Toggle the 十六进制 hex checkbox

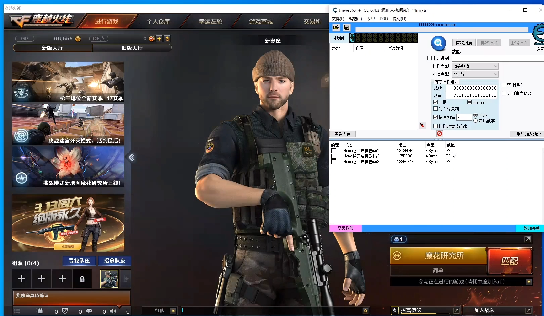(429, 58)
